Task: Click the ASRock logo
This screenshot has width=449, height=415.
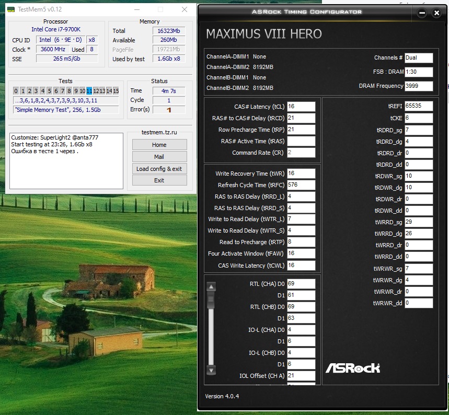Action: pos(353,368)
